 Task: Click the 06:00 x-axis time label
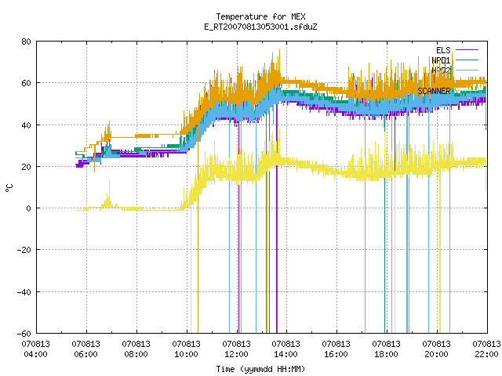point(85,354)
